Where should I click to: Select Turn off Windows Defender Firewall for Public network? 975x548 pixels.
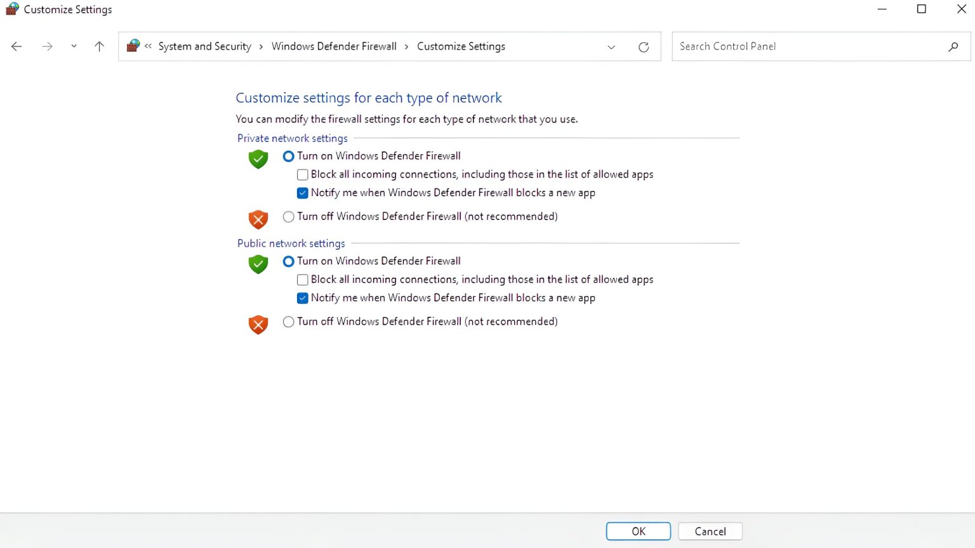pos(288,322)
